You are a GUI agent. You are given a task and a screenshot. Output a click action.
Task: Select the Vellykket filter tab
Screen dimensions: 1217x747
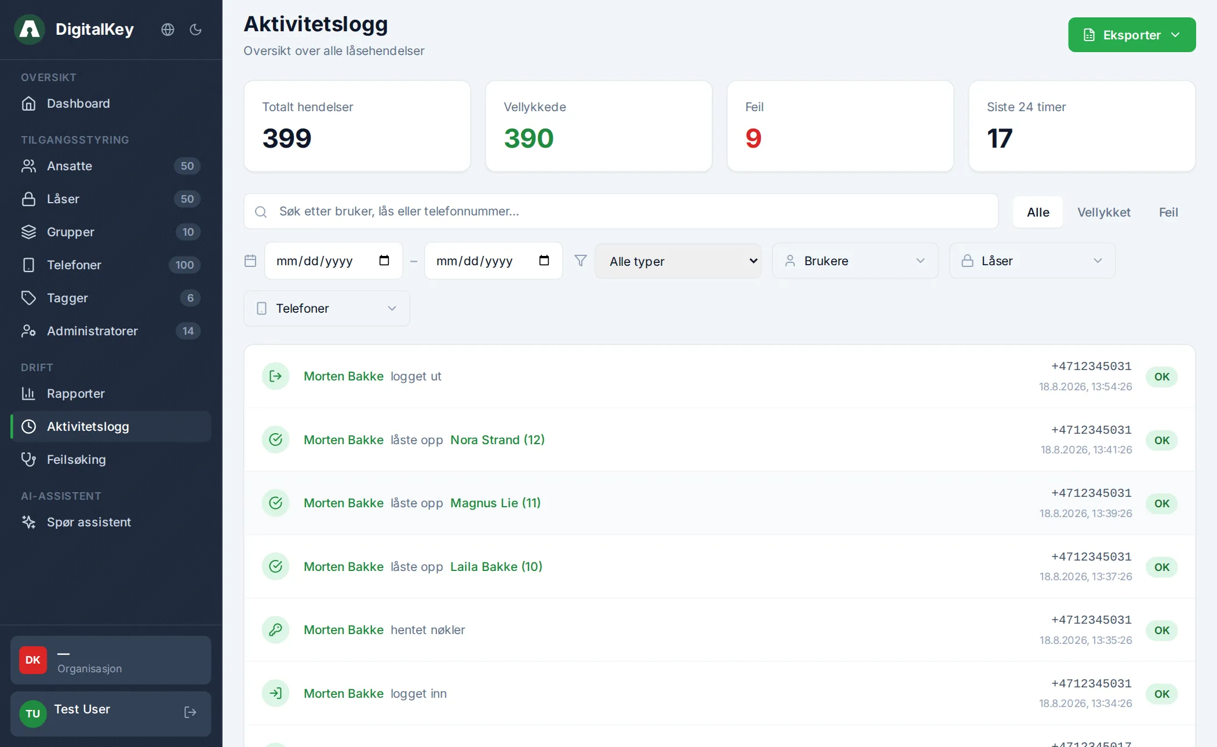coord(1103,213)
